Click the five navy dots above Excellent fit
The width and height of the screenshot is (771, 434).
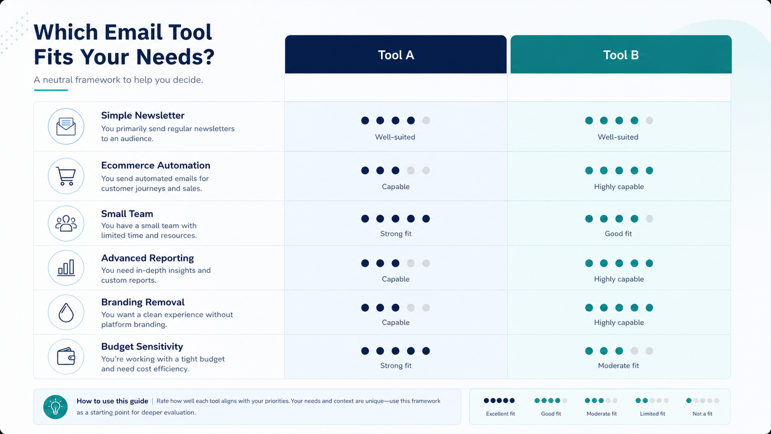(x=499, y=400)
